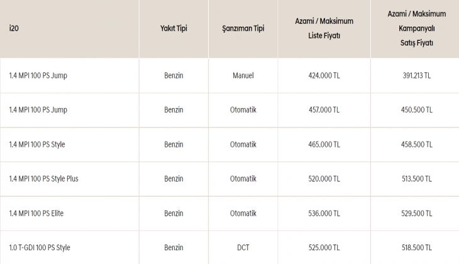Select the DCT transmission cell
This screenshot has width=459, height=264.
tap(243, 248)
